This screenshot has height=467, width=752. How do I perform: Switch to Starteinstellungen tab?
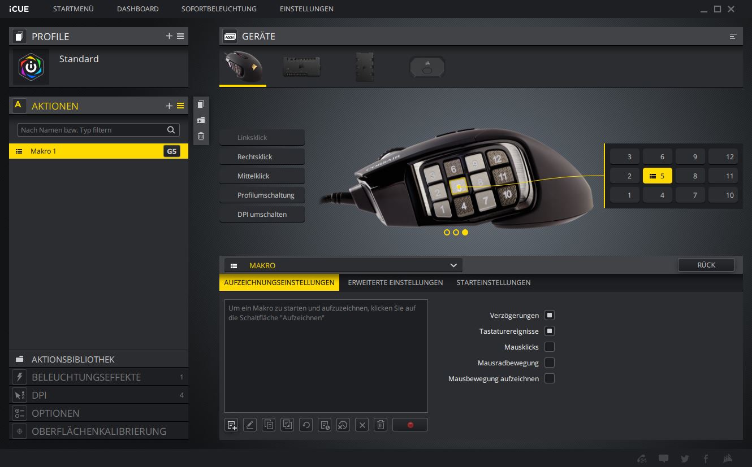click(494, 282)
